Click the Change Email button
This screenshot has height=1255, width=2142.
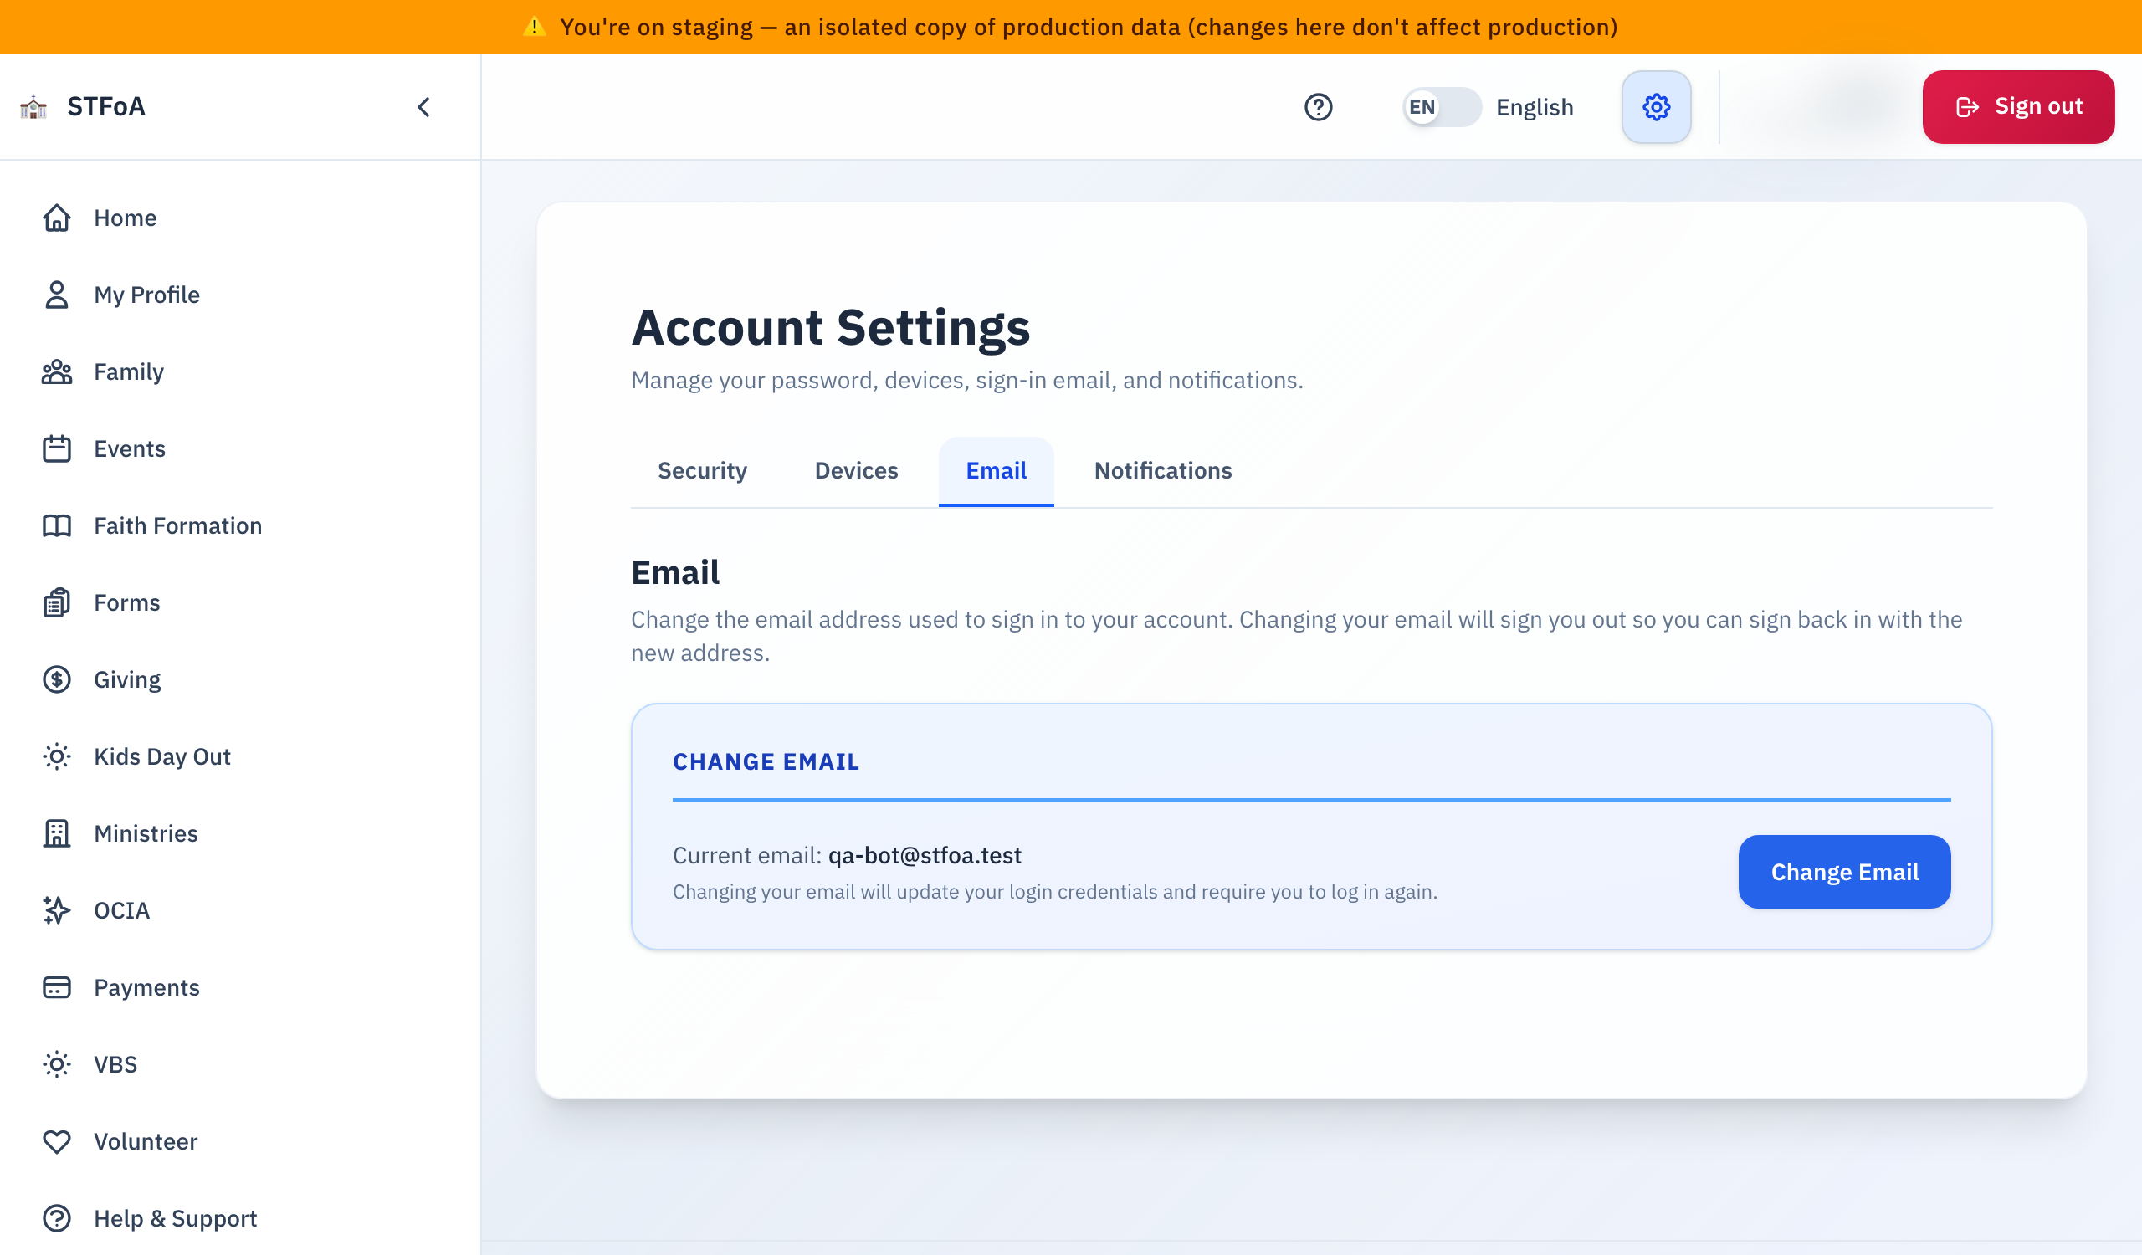(x=1843, y=872)
